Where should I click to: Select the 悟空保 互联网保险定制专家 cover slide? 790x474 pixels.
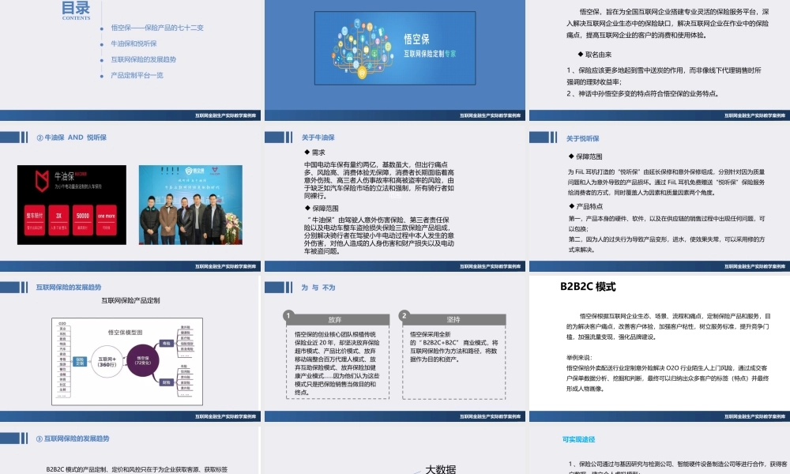tap(394, 60)
